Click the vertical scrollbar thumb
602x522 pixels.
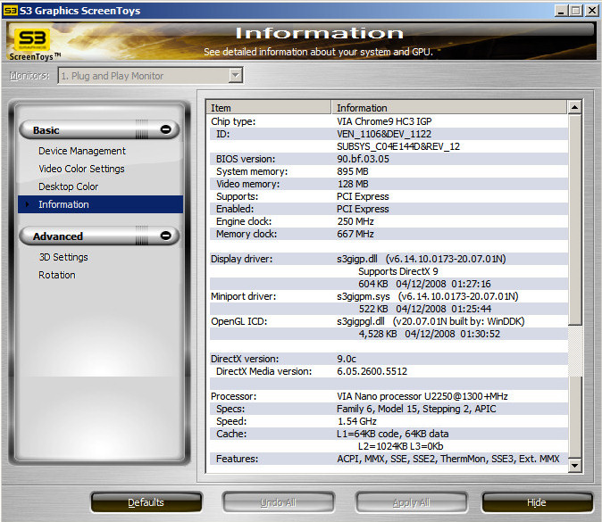[574, 220]
